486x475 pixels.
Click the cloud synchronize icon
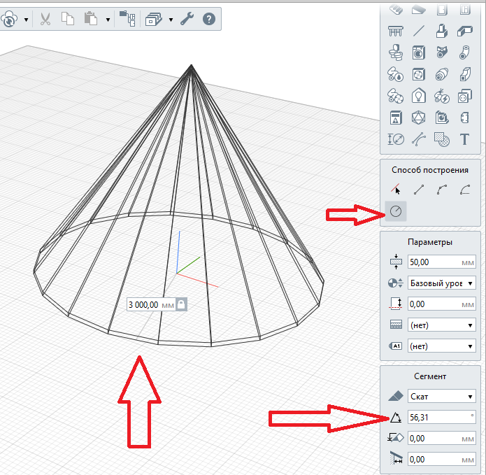pyautogui.click(x=9, y=19)
